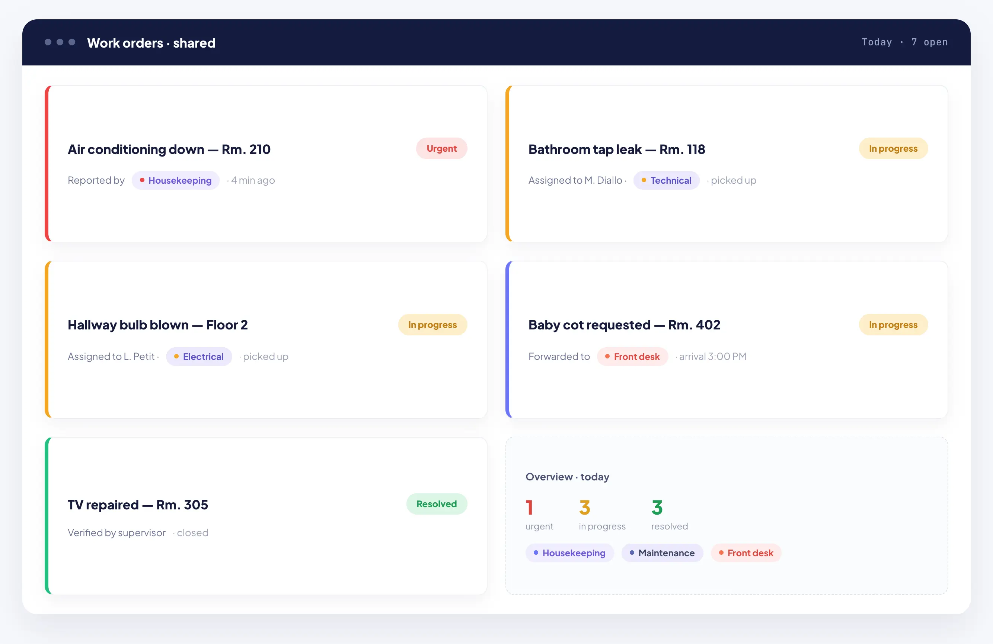Click the third window control dot

click(72, 42)
